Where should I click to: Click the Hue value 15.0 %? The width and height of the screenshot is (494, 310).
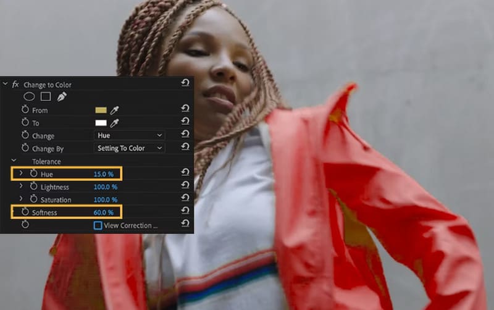click(103, 174)
